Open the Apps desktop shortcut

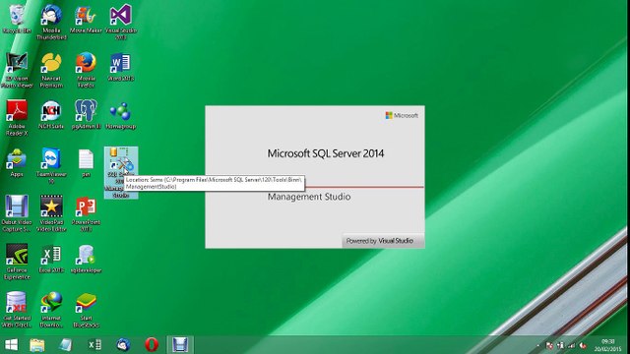[17, 162]
